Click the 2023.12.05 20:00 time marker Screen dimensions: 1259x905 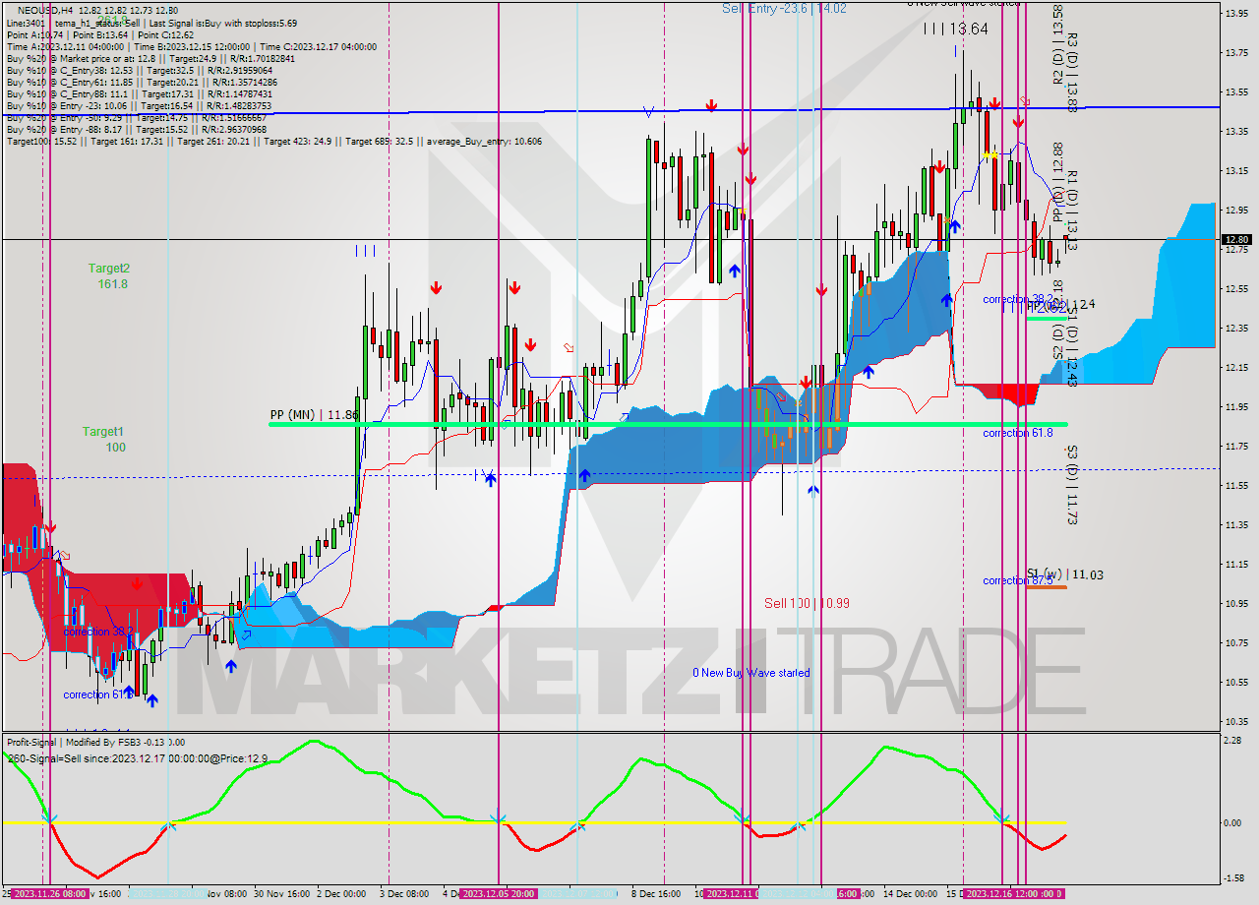point(499,894)
